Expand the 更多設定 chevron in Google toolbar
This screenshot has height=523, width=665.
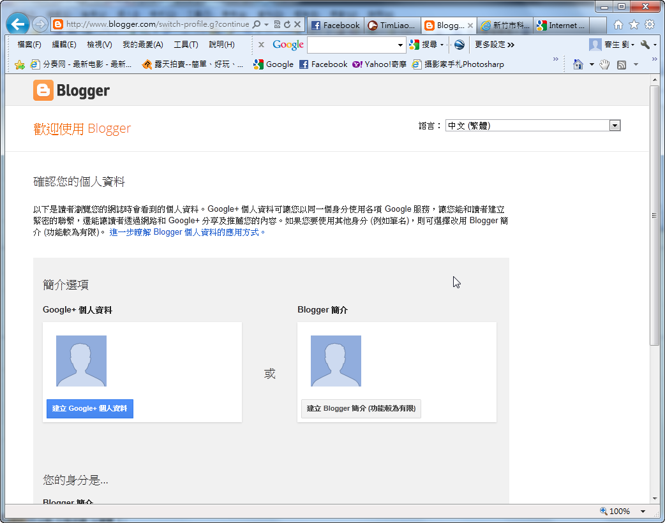(511, 45)
